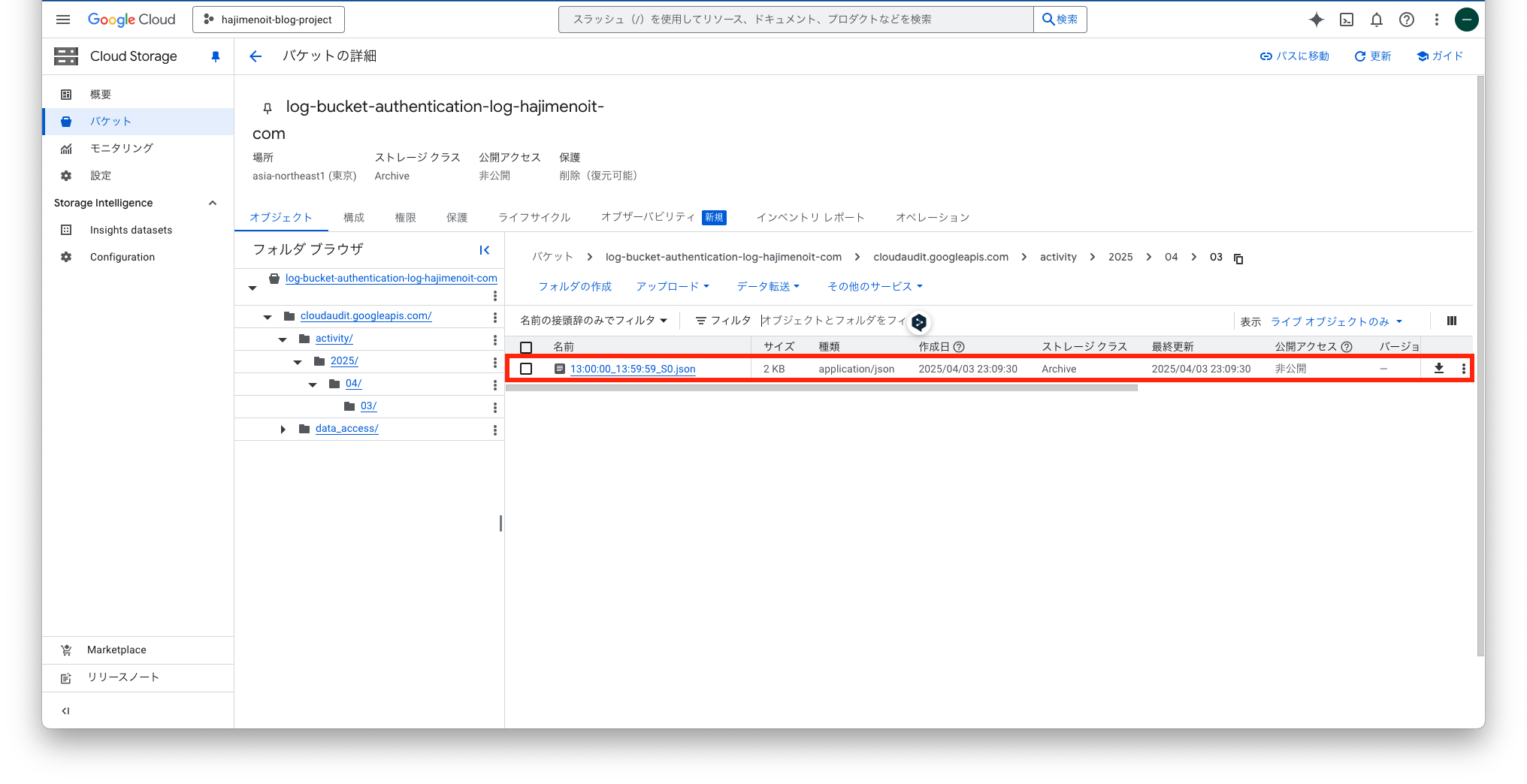Collapse the folder browser panel
The image size is (1527, 784).
click(485, 250)
